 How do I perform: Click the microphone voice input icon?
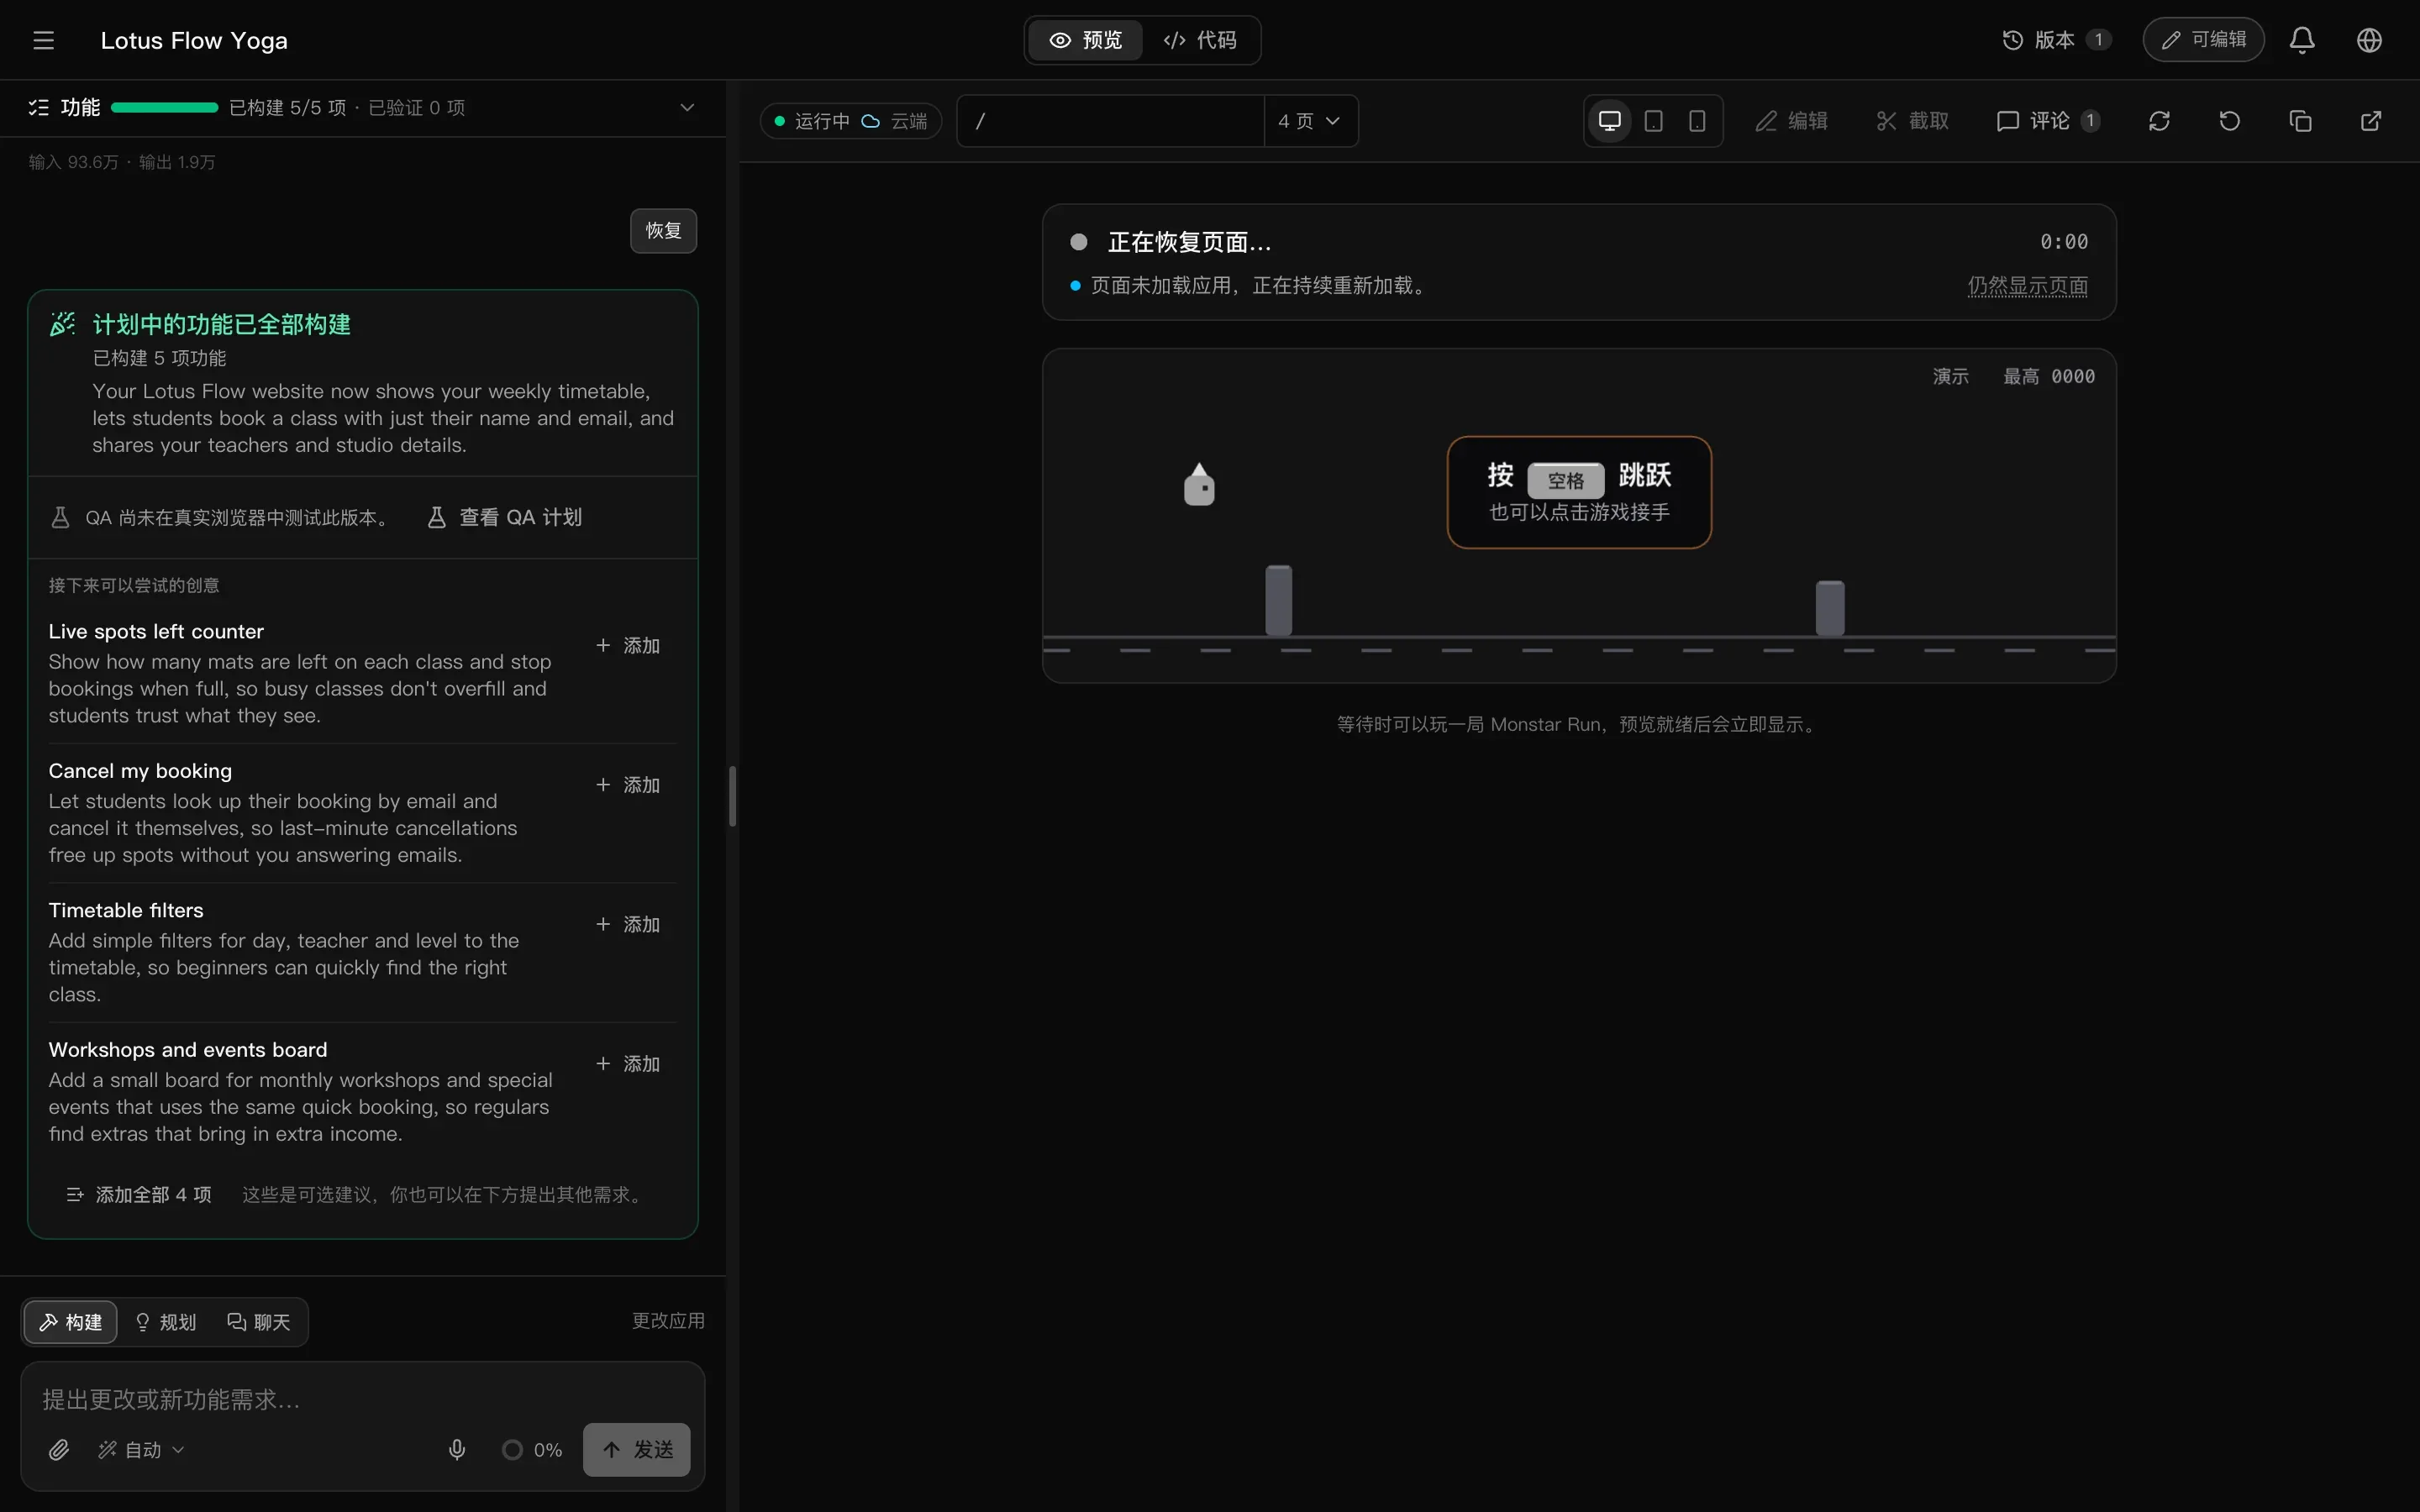[x=457, y=1449]
